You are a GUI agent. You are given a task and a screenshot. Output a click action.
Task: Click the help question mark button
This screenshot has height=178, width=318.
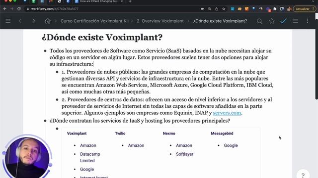coord(303,175)
